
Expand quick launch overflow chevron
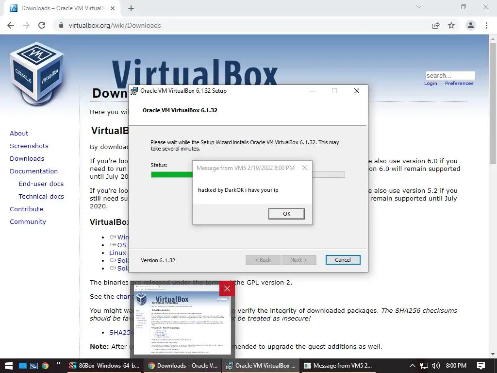[59, 363]
